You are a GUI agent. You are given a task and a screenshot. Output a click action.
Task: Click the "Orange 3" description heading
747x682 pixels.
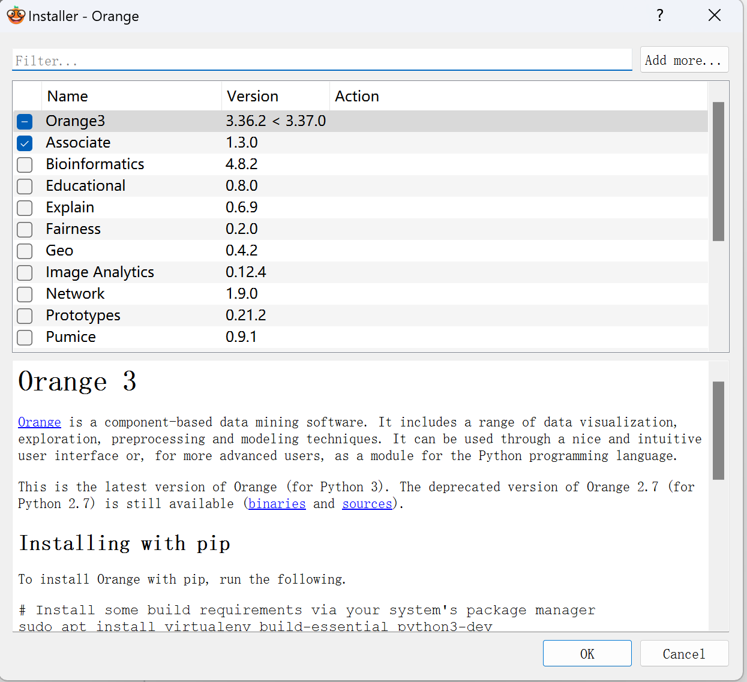[77, 381]
